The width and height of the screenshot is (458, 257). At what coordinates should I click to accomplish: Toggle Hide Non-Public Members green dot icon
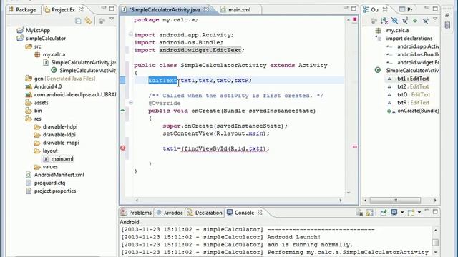[415, 21]
